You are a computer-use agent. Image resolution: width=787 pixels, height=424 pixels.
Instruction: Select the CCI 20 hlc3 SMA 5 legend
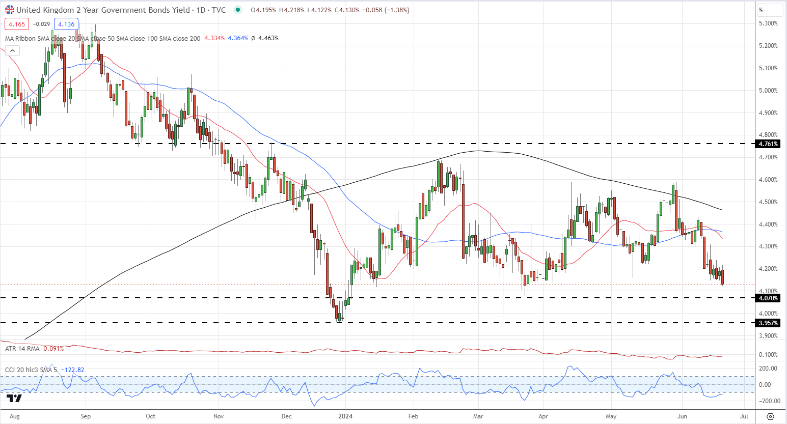tap(32, 370)
